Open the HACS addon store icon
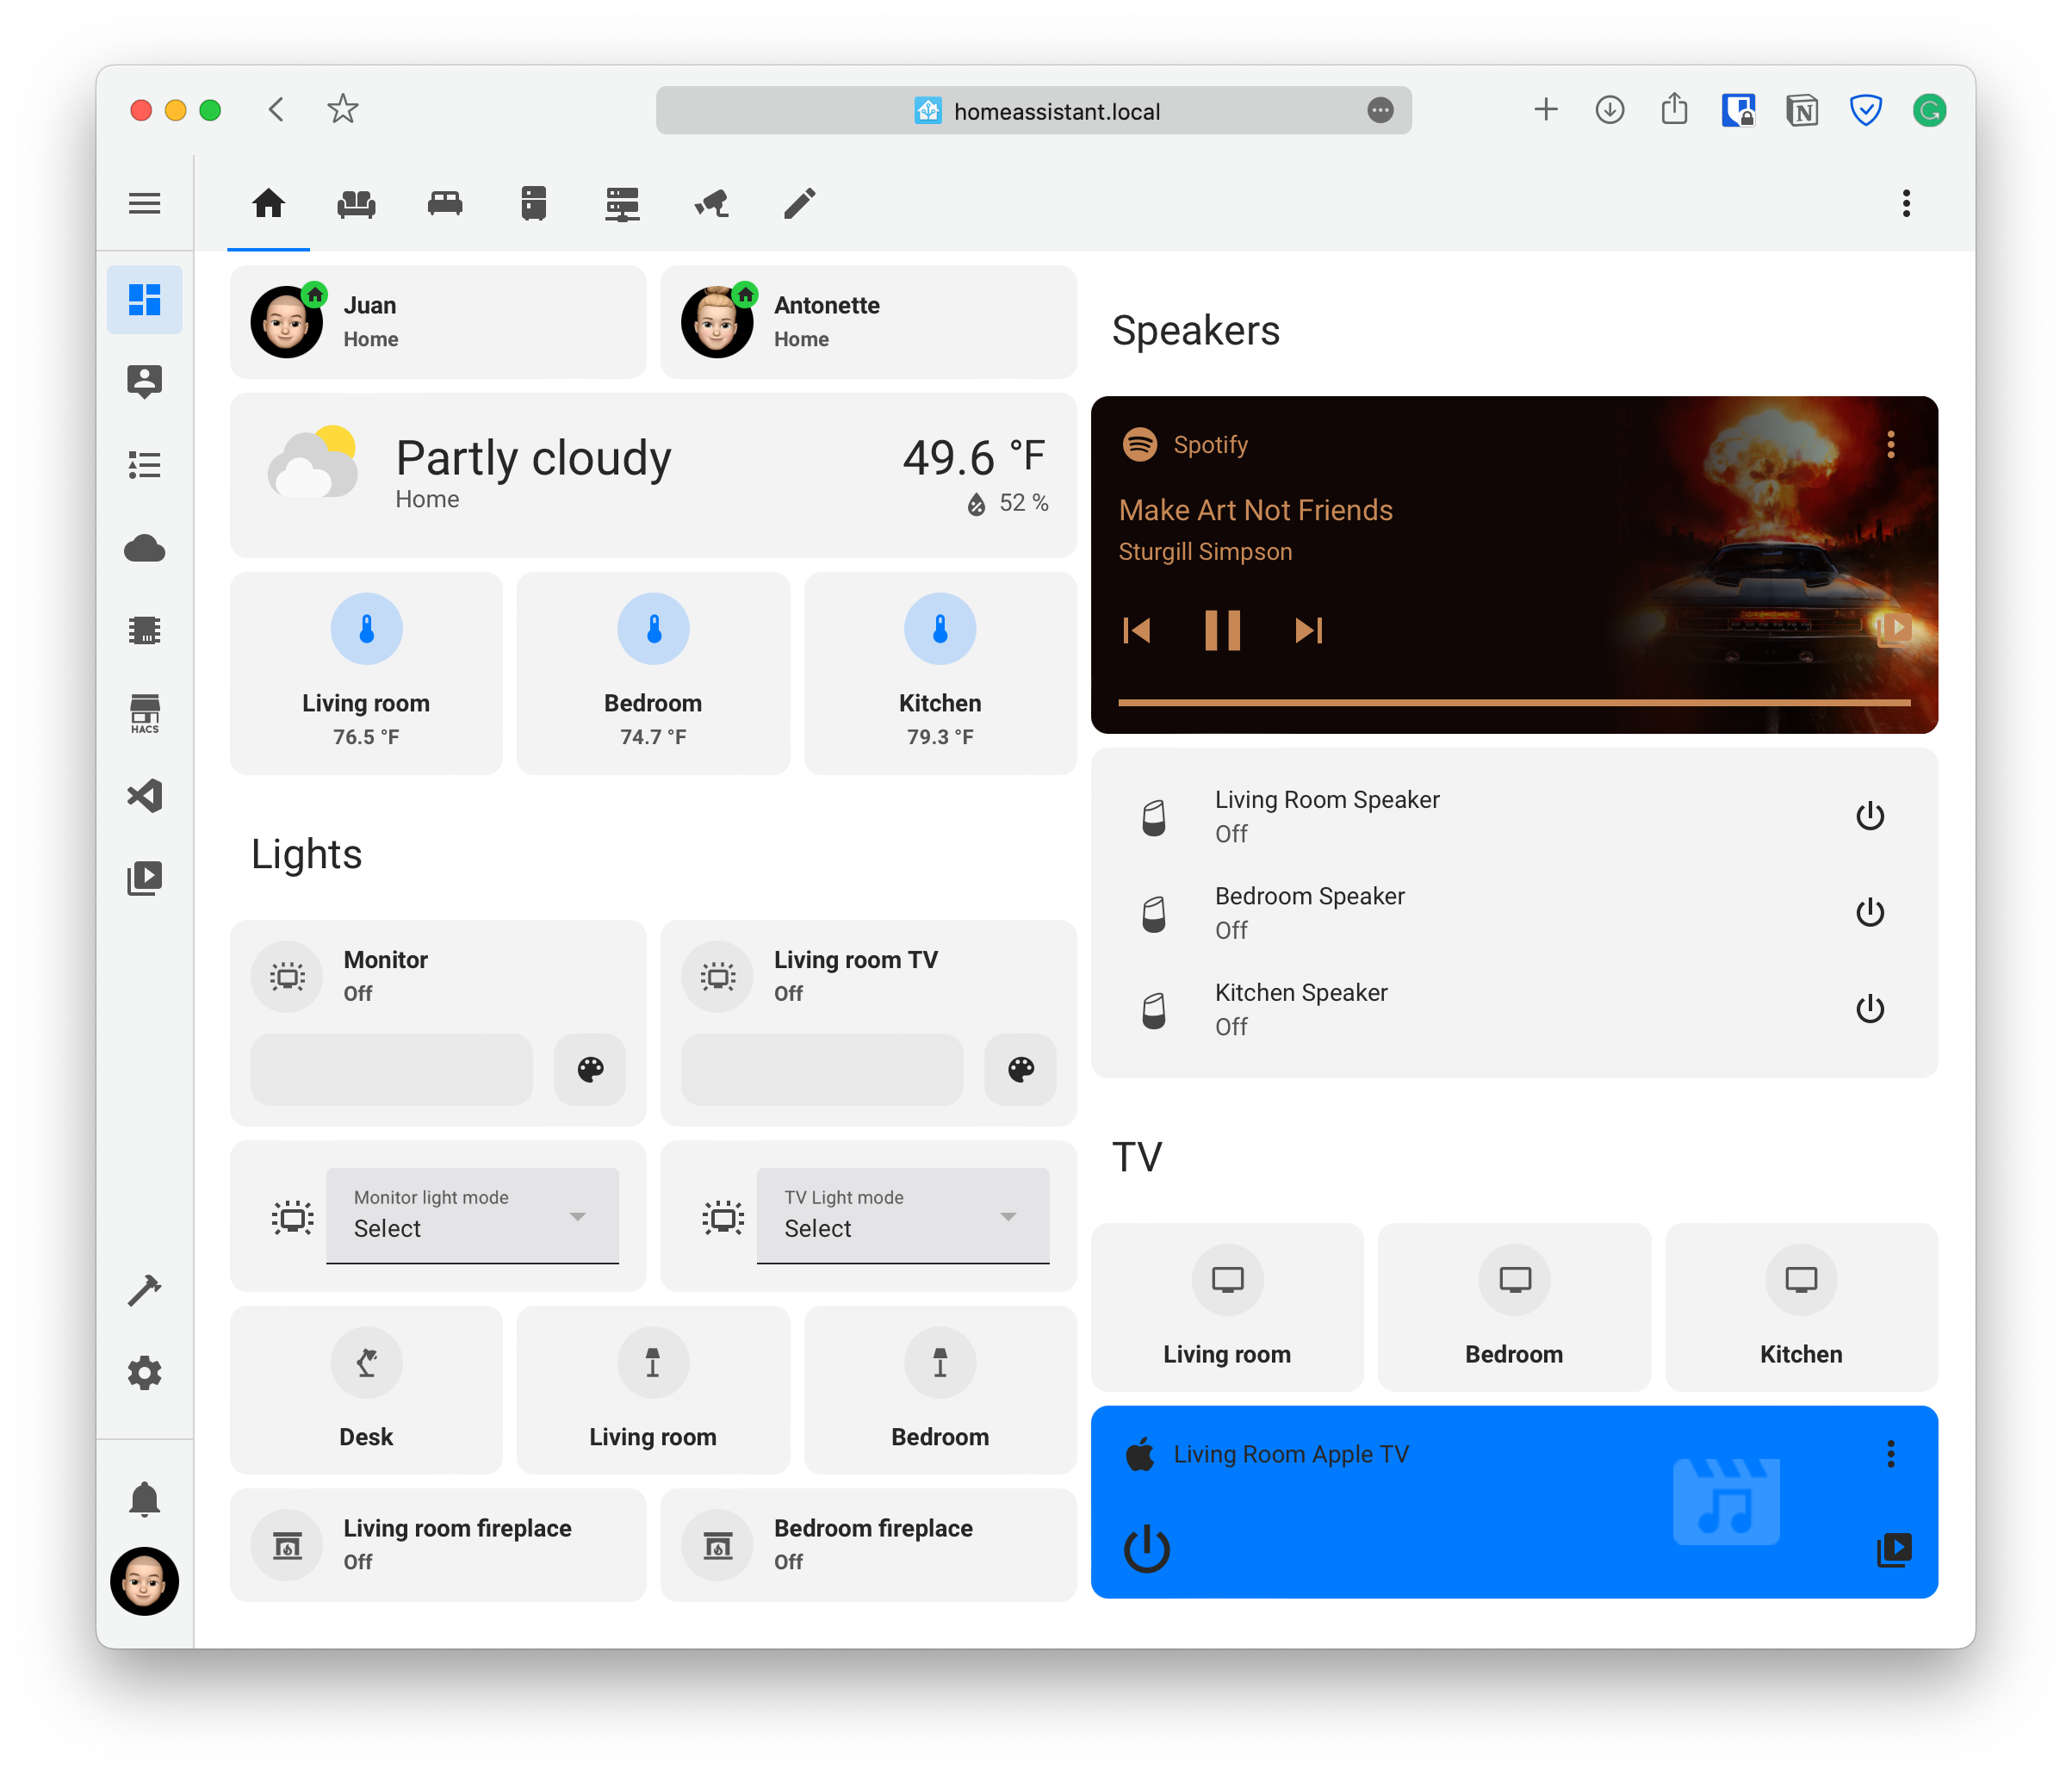The height and width of the screenshot is (1776, 2072). (x=148, y=713)
